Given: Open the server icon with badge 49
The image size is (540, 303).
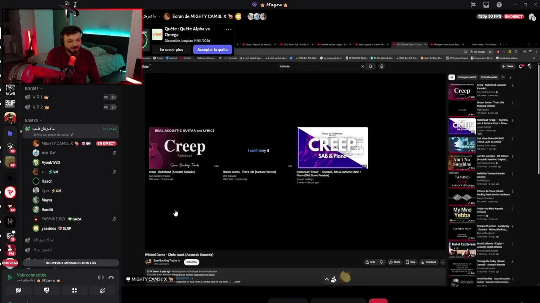Looking at the screenshot, I should tap(10, 162).
